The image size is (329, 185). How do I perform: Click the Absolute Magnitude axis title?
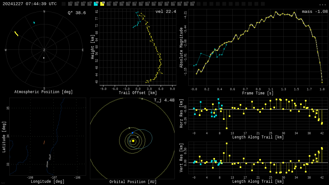pos(181,47)
